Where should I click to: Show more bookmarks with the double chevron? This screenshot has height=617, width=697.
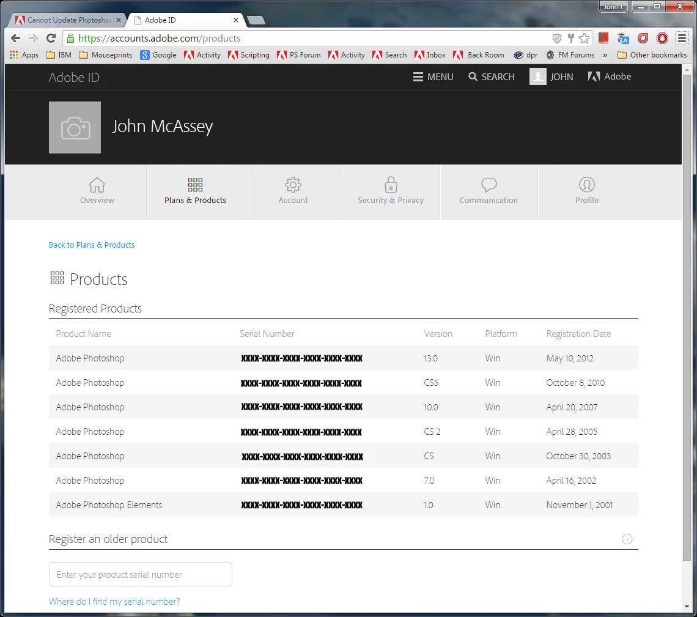coord(605,54)
